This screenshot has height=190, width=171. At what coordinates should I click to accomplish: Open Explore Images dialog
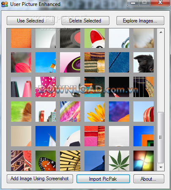point(140,21)
